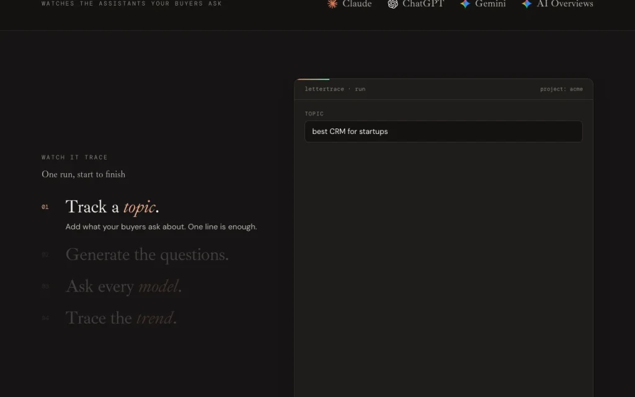Viewport: 635px width, 397px height.
Task: Click the Gemini sparkle icon
Action: 465,4
